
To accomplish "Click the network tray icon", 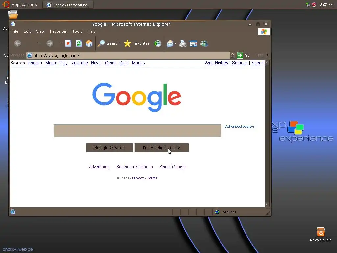I will point(308,5).
